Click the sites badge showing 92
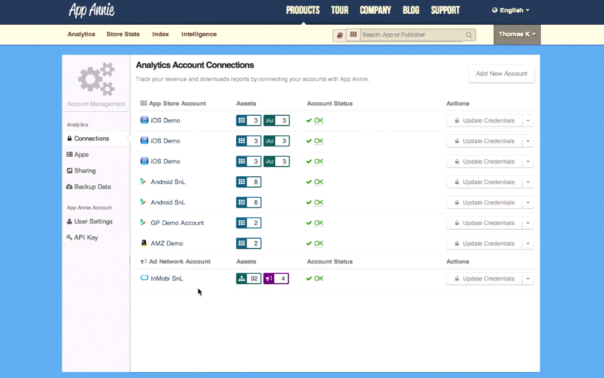Image resolution: width=604 pixels, height=378 pixels. (x=248, y=278)
